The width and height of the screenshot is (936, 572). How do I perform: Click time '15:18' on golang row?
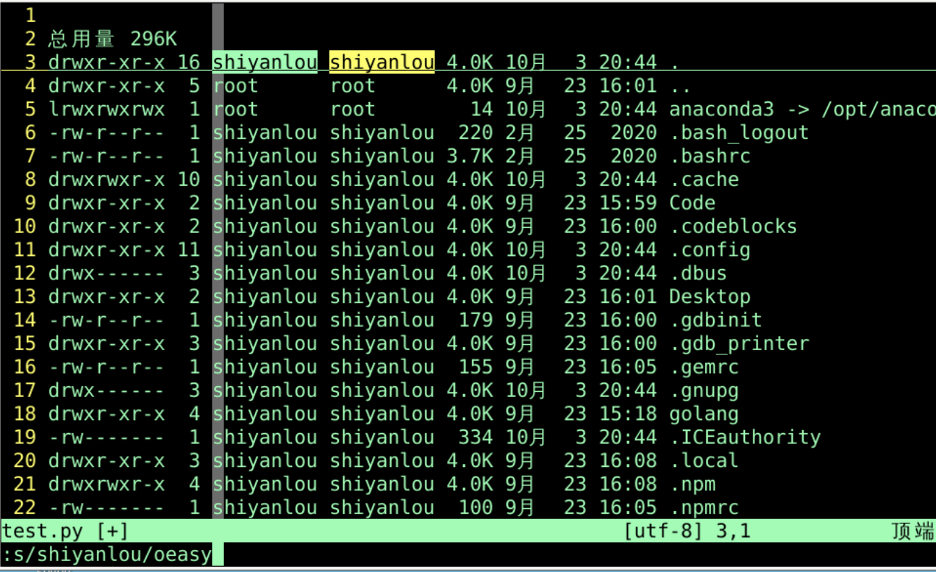(628, 414)
